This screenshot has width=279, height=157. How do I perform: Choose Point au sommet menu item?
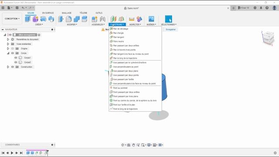coord(135,88)
